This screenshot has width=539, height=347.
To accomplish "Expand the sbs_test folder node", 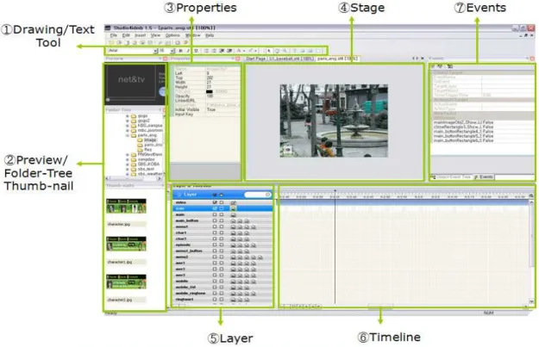I will [128, 170].
